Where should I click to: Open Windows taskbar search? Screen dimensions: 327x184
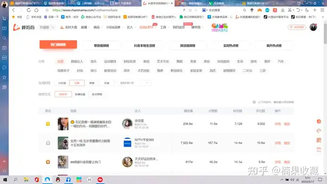(15, 179)
